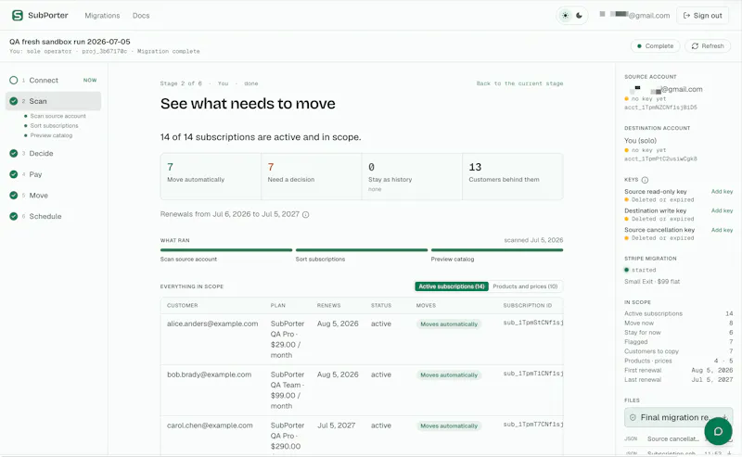Click the Keys info icon
This screenshot has width=742, height=457.
[645, 180]
